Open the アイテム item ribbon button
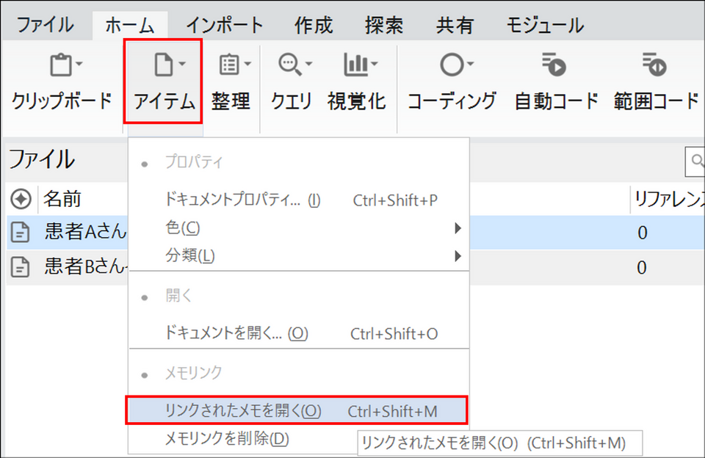The height and width of the screenshot is (458, 705). (x=164, y=81)
